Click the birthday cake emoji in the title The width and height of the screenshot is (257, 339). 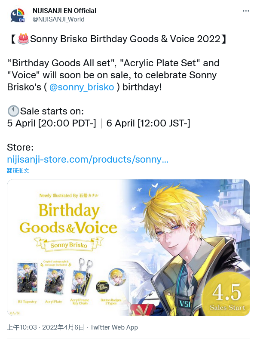coord(23,39)
